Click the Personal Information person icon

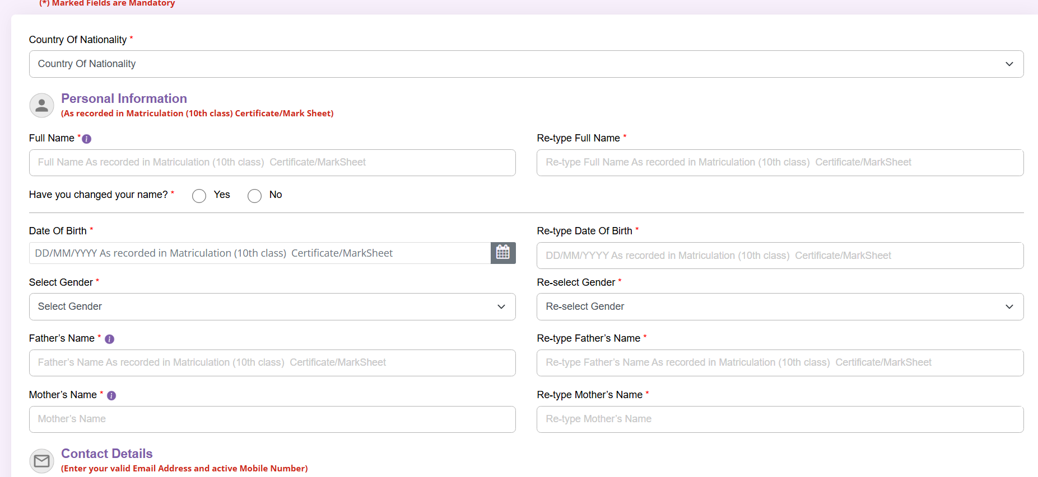(x=41, y=105)
